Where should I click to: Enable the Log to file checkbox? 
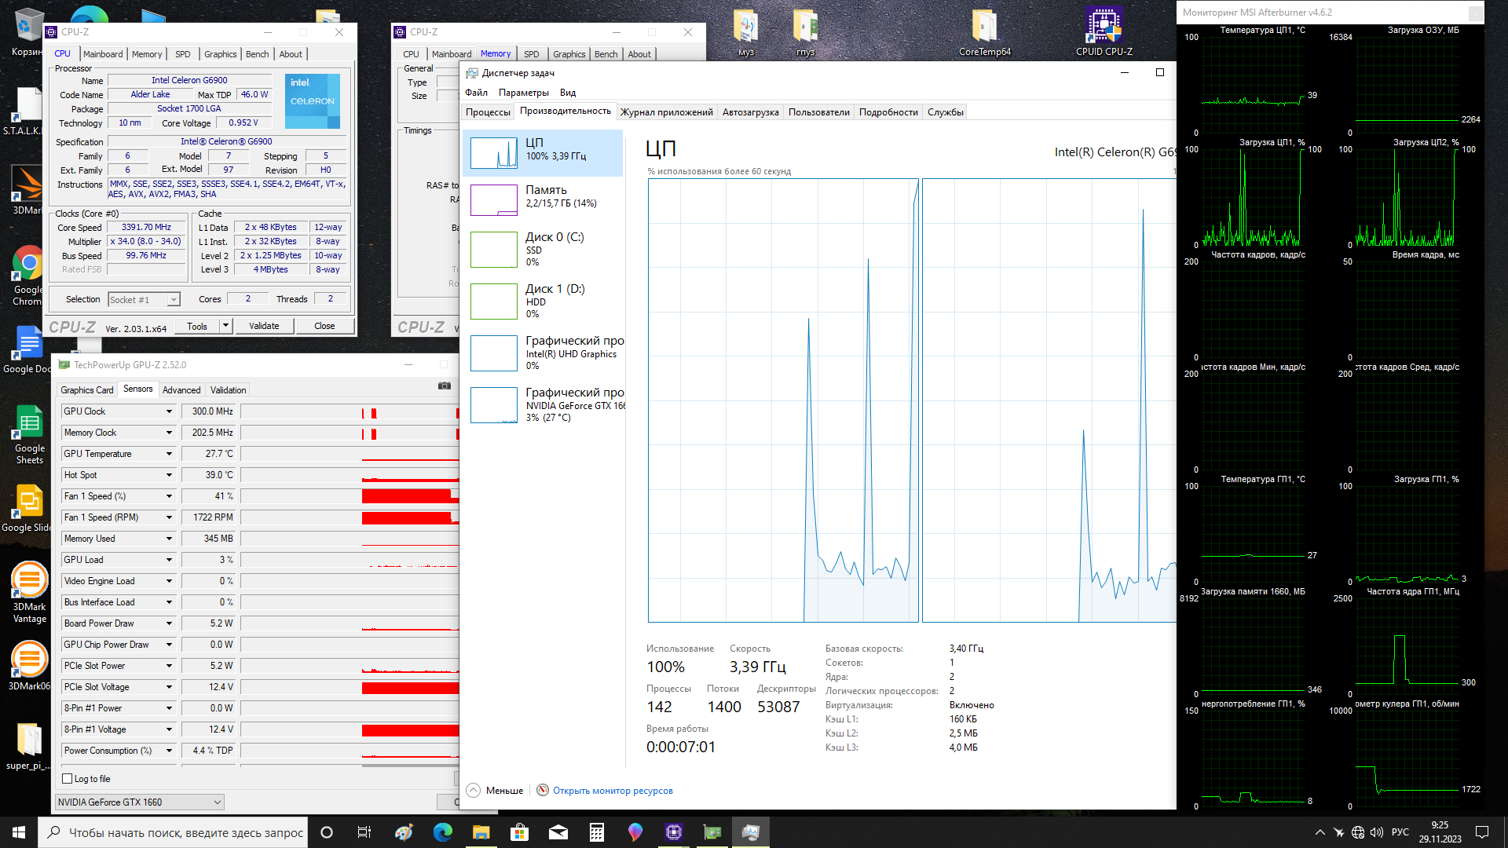point(68,779)
